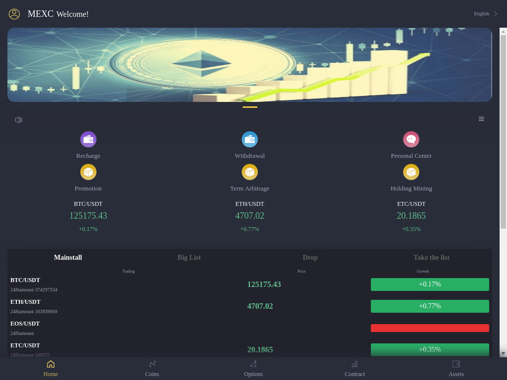Click the announcement speaker icon

point(19,120)
